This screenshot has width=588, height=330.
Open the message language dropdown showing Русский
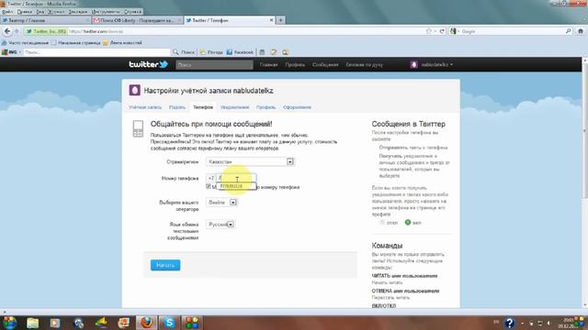(220, 224)
